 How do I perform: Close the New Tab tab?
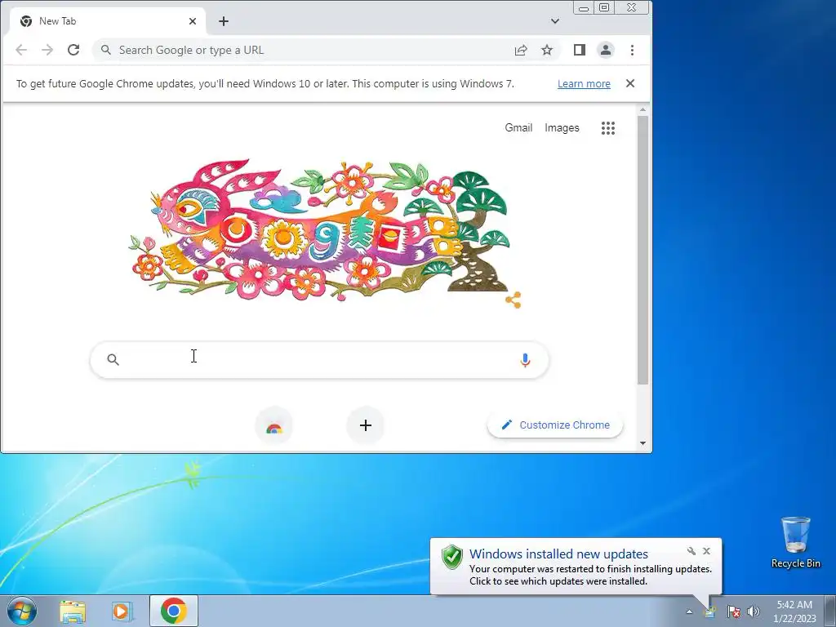click(x=193, y=21)
